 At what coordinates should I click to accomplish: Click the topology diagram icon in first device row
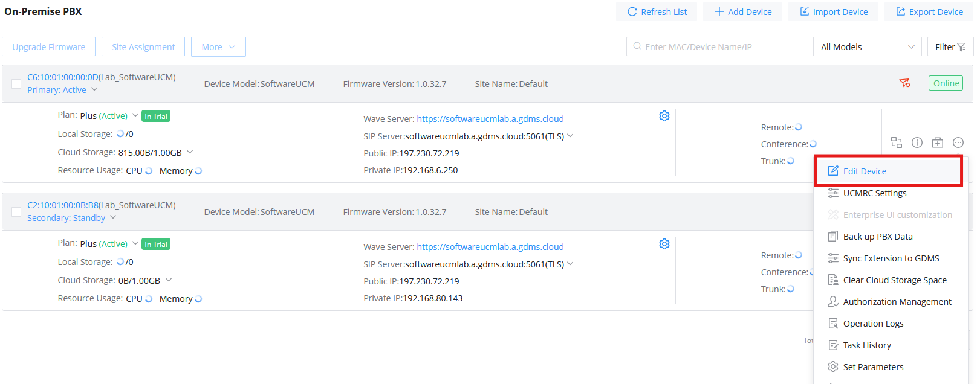pyautogui.click(x=897, y=142)
